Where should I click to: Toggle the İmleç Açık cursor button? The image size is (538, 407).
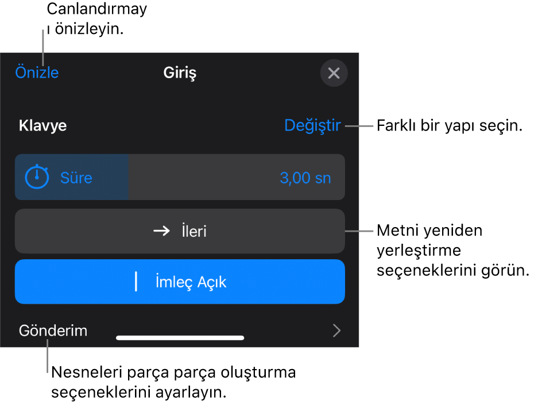180,282
